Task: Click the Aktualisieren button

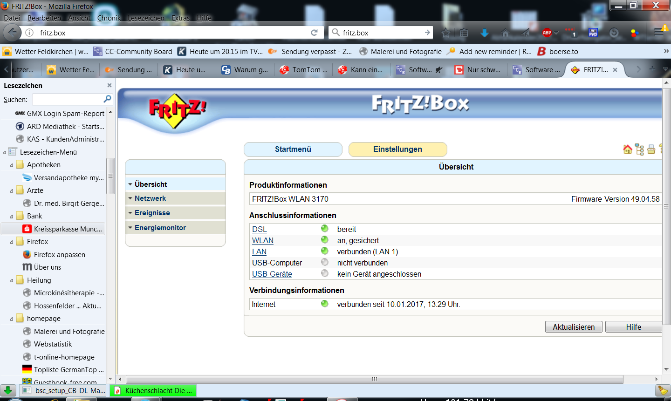Action: pos(574,327)
